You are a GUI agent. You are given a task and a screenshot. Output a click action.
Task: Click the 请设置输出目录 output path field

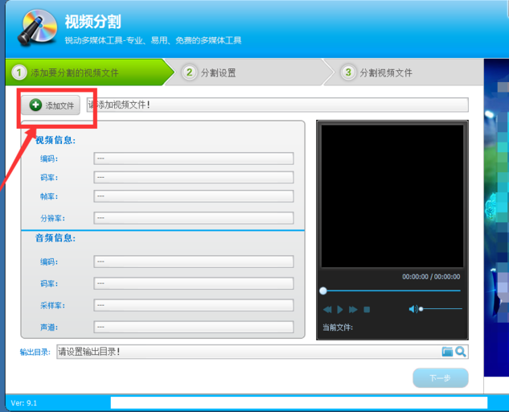point(262,352)
